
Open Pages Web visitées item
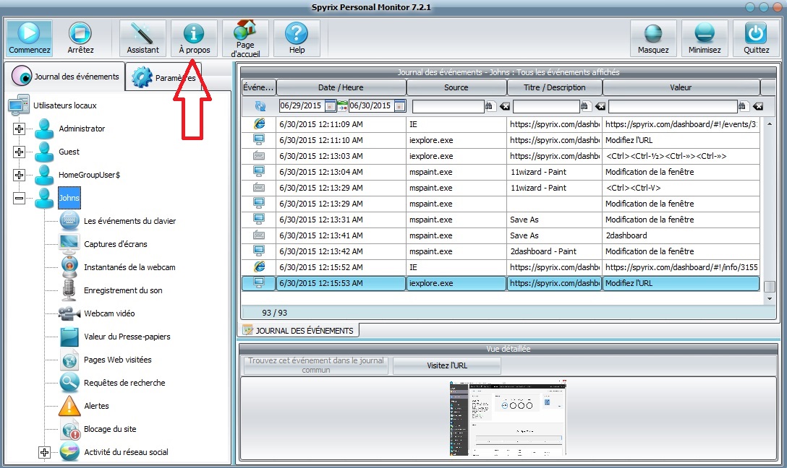117,359
